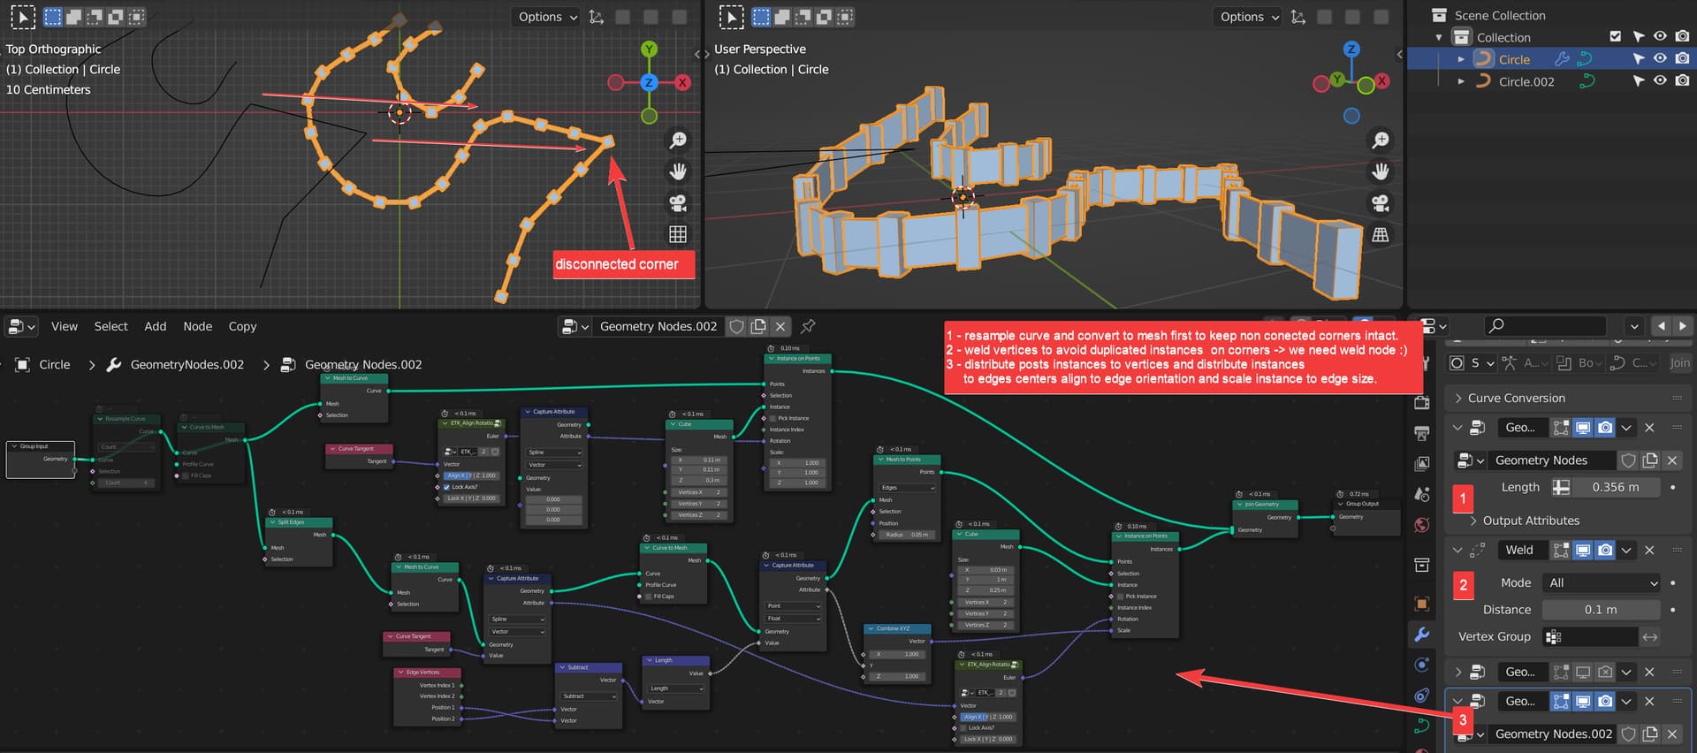
Task: Click Geometry Nodes.002 name field in node header
Action: pos(658,326)
